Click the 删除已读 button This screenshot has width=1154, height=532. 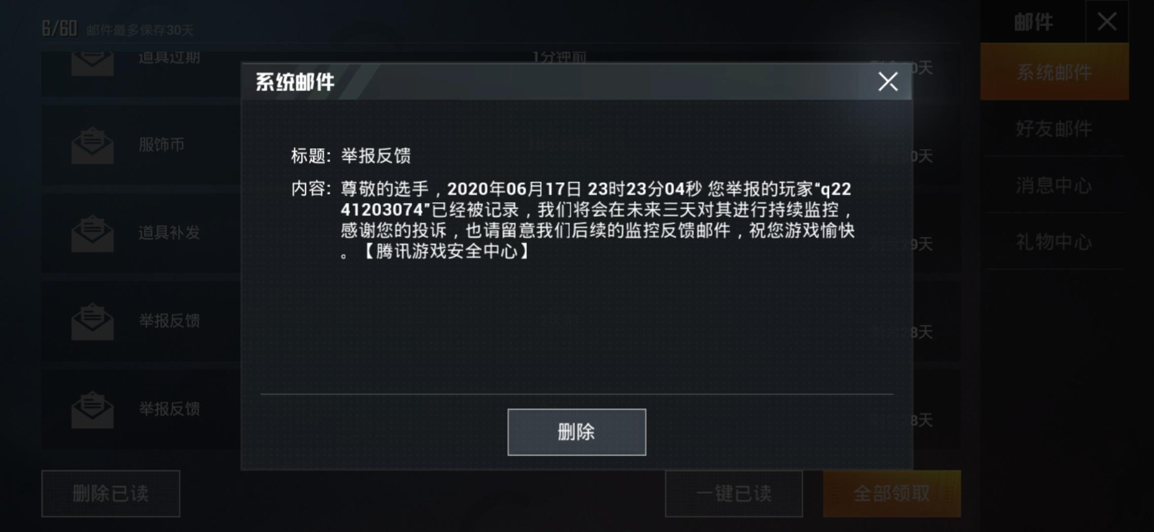coord(110,494)
